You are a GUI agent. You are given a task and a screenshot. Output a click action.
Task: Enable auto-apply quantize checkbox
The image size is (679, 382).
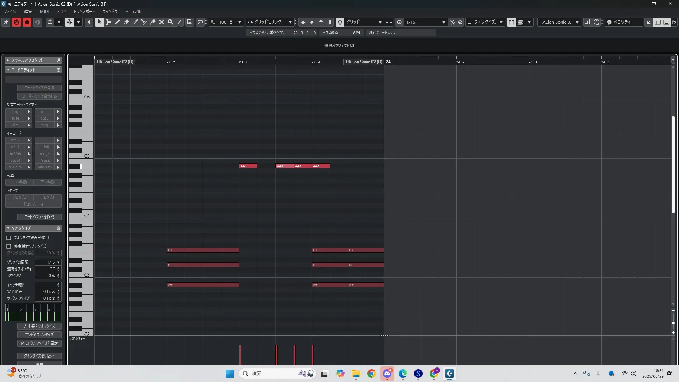tap(9, 238)
